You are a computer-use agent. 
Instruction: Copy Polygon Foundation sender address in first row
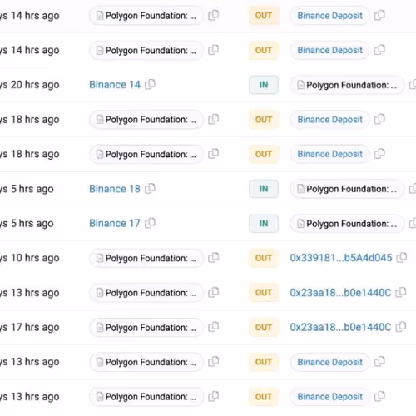click(214, 15)
